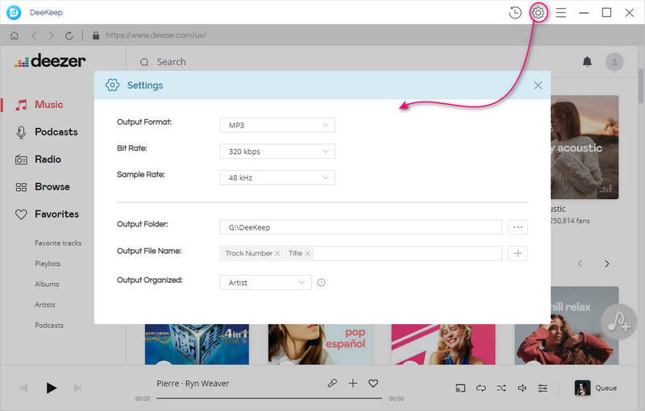The height and width of the screenshot is (411, 645).
Task: Open user profile avatar
Action: pyautogui.click(x=614, y=61)
